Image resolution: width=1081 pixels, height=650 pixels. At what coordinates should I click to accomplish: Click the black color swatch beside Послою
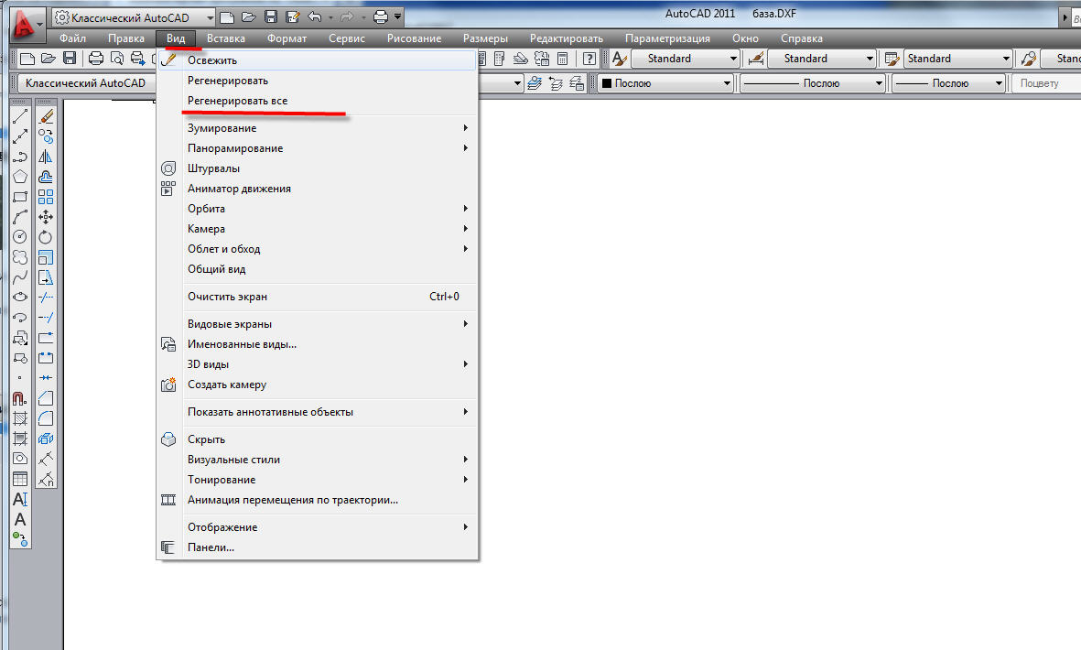607,83
